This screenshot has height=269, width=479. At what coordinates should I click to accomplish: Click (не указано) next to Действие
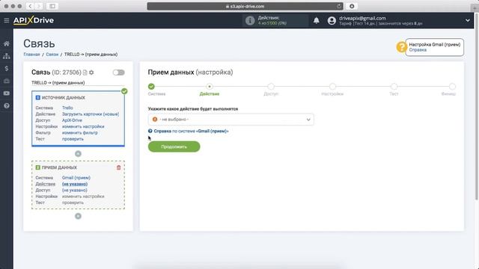point(75,184)
